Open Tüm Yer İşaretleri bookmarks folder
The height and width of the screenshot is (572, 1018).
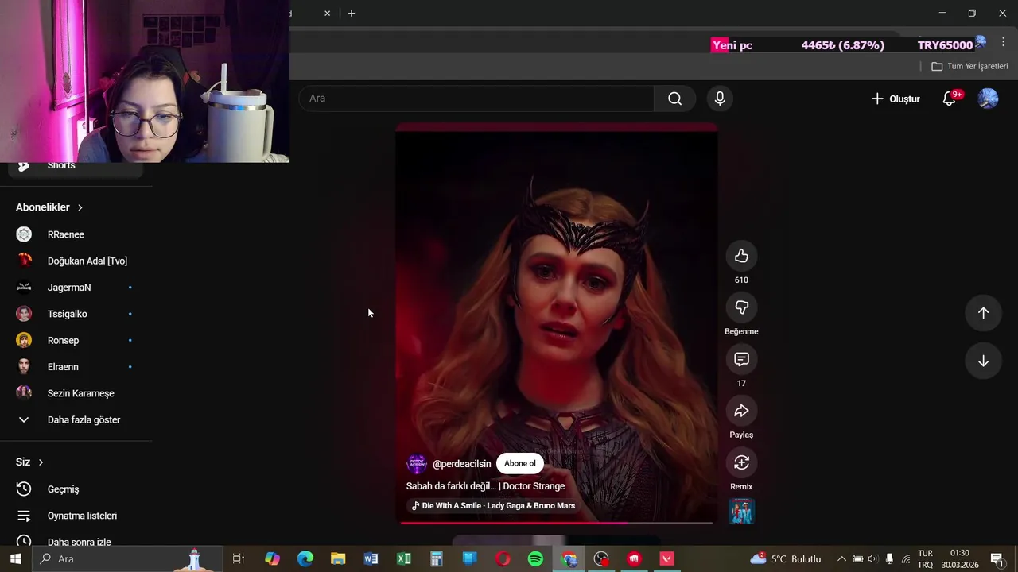point(969,67)
